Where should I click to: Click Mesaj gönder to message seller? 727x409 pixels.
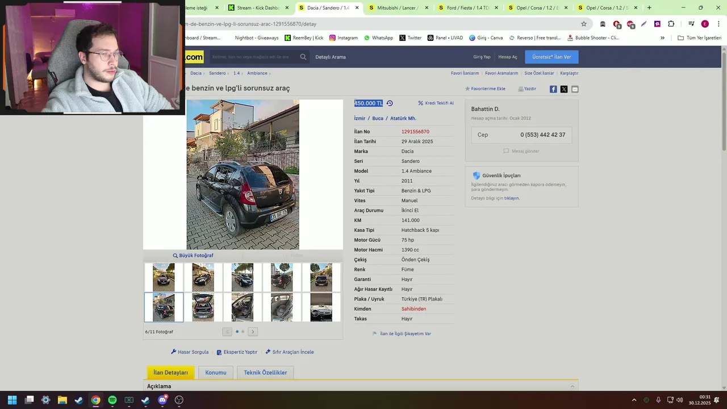521,151
